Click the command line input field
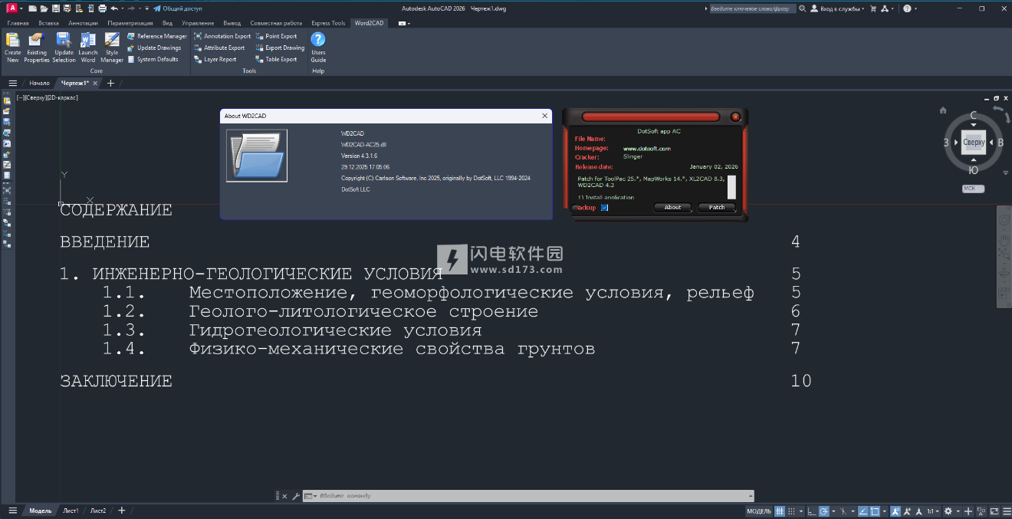Image resolution: width=1012 pixels, height=519 pixels. (529, 496)
